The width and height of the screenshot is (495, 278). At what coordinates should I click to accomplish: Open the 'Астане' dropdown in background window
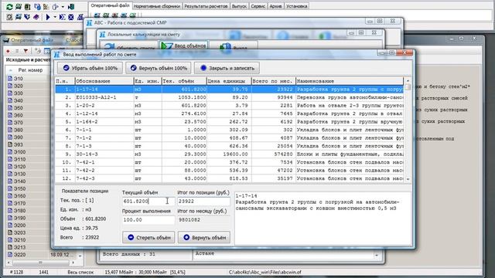pos(377,255)
